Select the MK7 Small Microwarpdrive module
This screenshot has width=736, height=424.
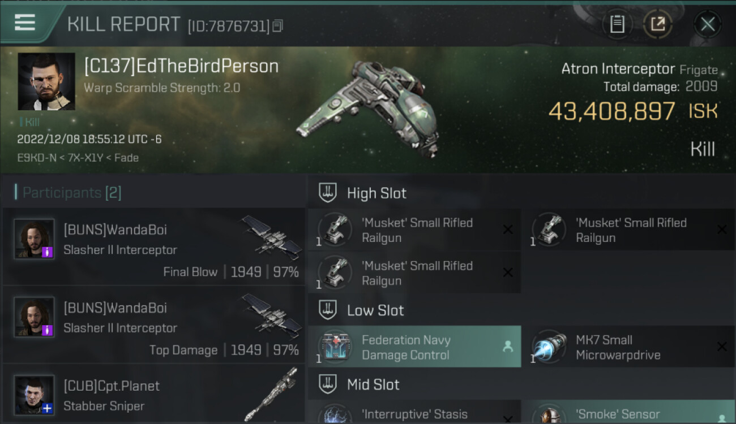tap(628, 347)
